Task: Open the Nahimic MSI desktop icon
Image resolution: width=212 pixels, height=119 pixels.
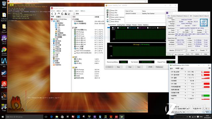Action: pos(4,63)
